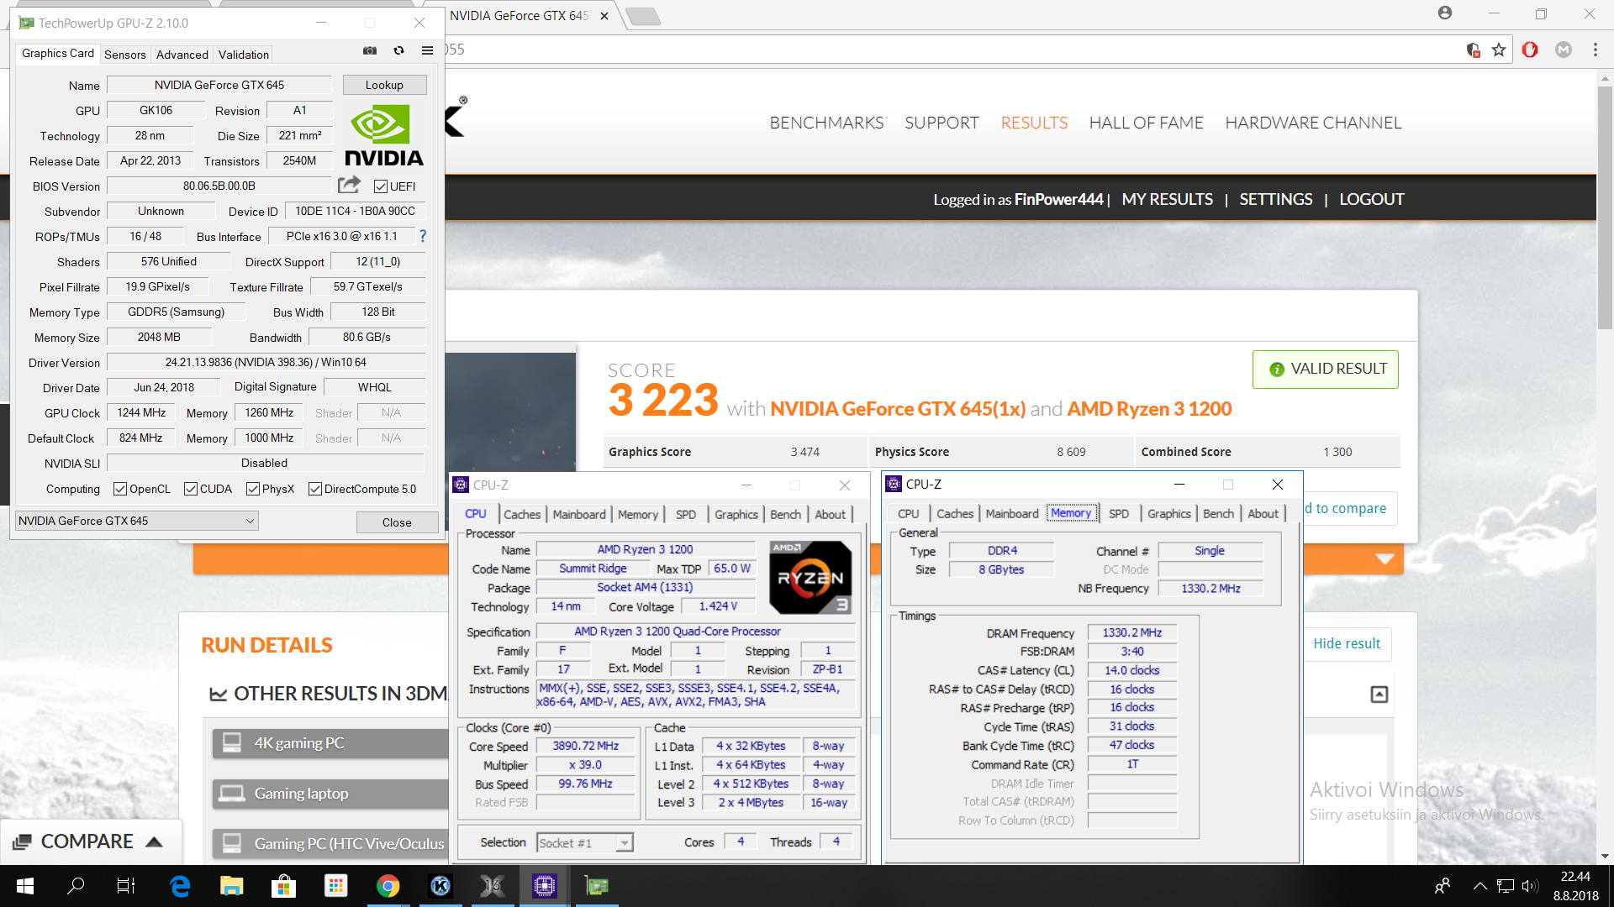Open the BENCHMARKS navigation link
The image size is (1614, 907).
pyautogui.click(x=826, y=123)
